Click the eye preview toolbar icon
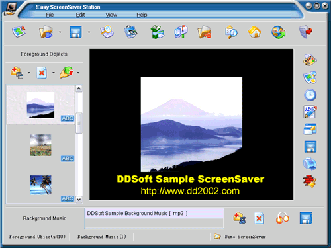Viewport: 331px width, 248px height. click(x=130, y=32)
